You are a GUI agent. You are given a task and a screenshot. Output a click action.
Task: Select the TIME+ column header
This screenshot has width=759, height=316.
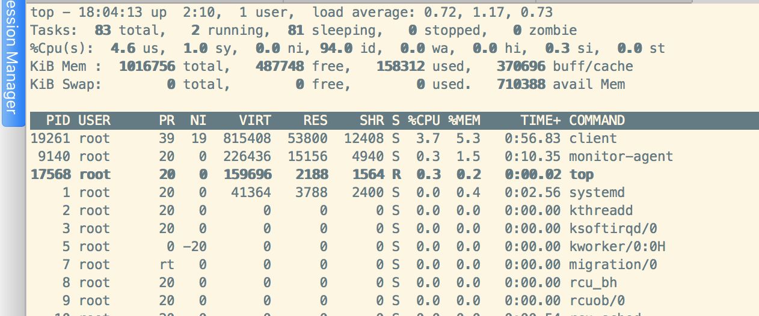[541, 120]
